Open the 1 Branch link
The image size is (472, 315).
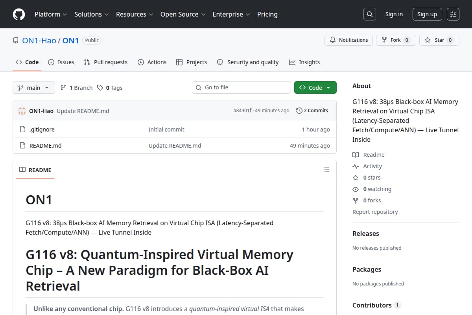(76, 88)
